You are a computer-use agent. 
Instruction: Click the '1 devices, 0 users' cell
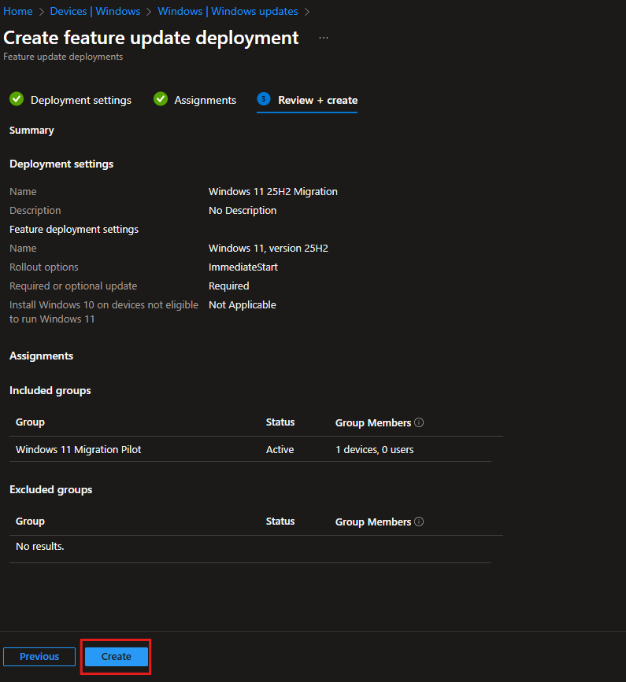[x=374, y=449]
